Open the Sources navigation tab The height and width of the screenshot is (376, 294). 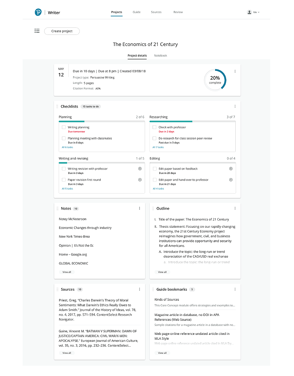tap(156, 12)
